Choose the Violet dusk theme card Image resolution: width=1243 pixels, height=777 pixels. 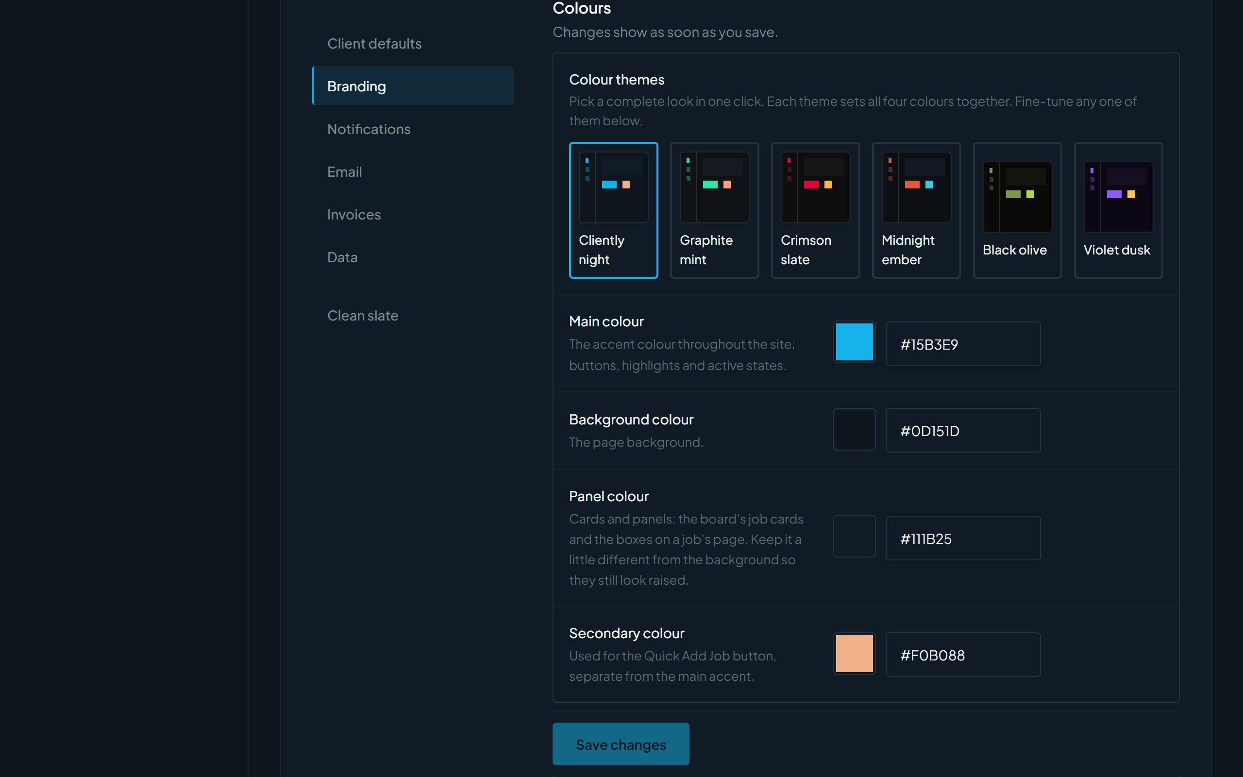coord(1118,210)
